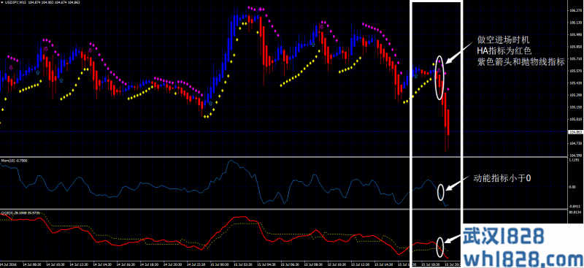Click the USDJPY chart dropdown triangle
Viewport: 584px width, 268px height.
1,2
